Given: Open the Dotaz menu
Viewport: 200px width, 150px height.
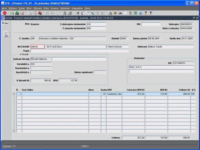Looking at the screenshot, I should [x=22, y=8].
